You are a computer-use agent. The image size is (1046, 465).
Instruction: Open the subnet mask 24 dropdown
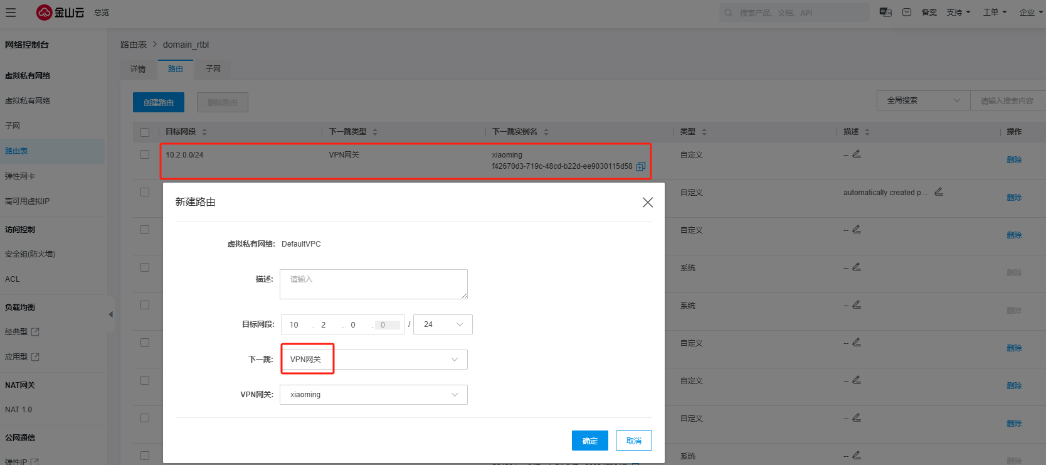(443, 324)
